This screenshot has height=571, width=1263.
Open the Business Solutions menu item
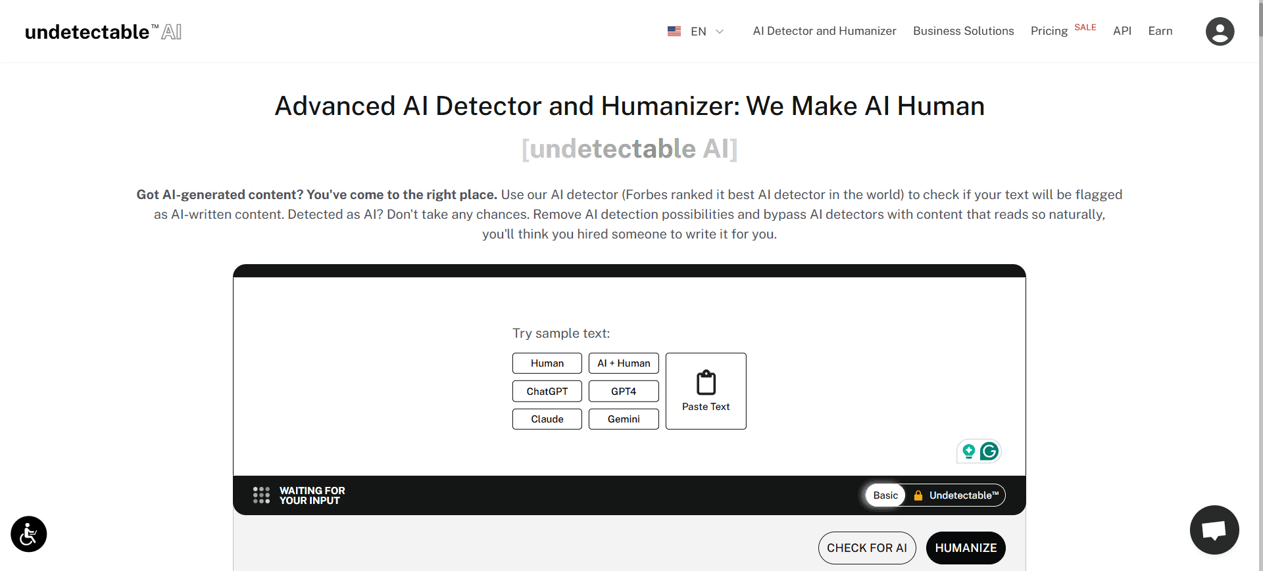click(963, 31)
